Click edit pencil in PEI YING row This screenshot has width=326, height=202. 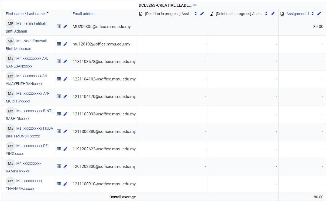click(65, 149)
